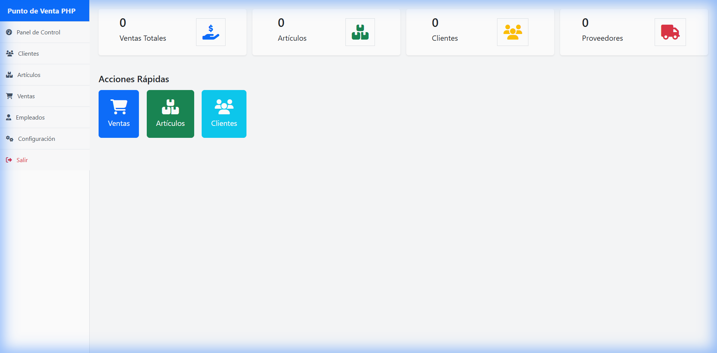Click the Punto de Venta PHP header
Viewport: 717px width, 353px height.
tap(41, 10)
